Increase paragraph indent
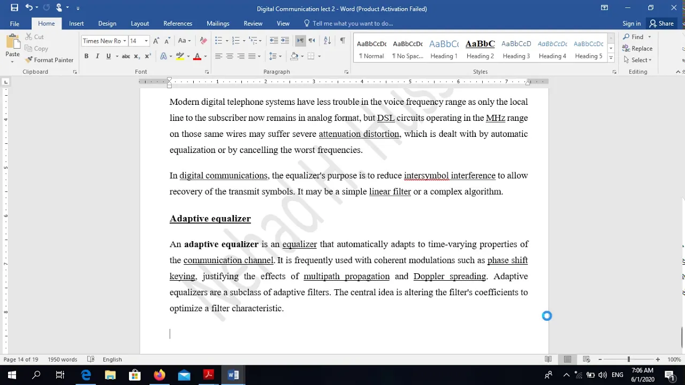The width and height of the screenshot is (685, 385). click(x=285, y=41)
